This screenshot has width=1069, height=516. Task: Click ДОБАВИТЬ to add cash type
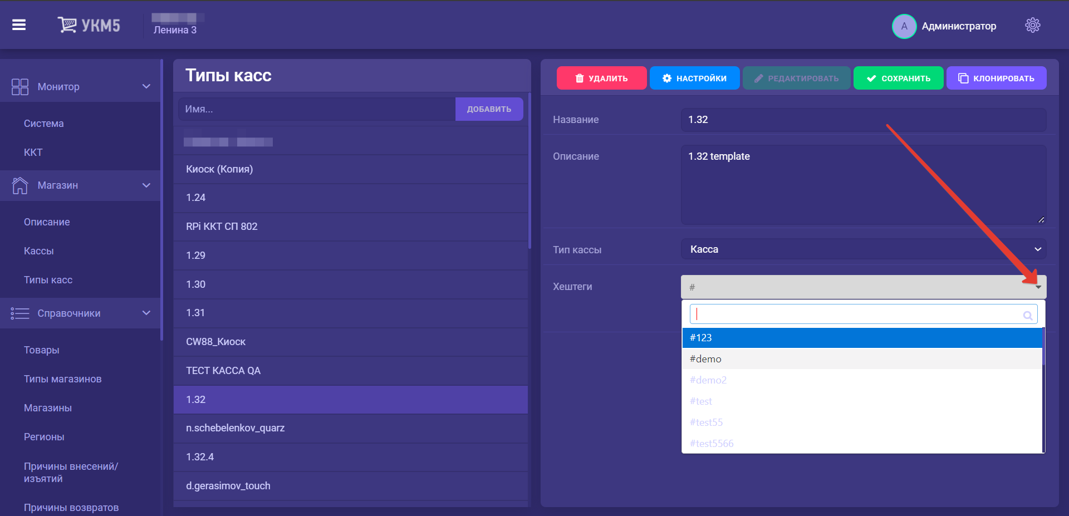(489, 109)
